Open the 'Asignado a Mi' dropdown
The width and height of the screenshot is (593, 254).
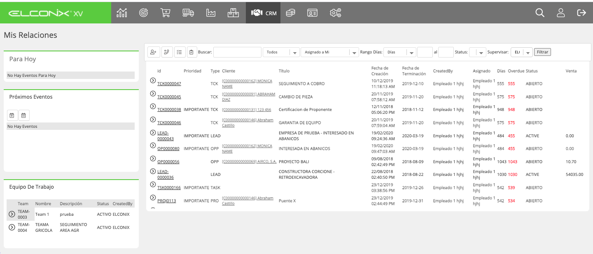[x=330, y=52]
